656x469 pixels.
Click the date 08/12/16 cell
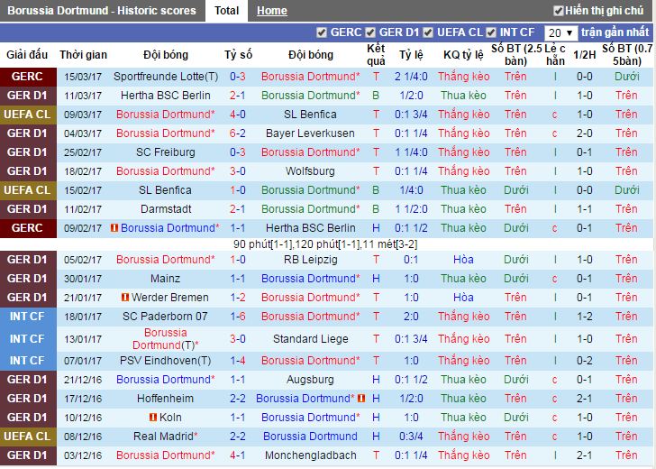83,437
